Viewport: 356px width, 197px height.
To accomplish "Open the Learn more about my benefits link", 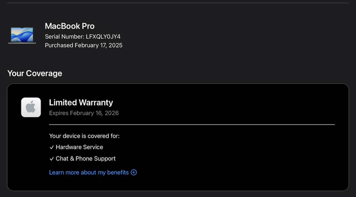I will tap(89, 172).
